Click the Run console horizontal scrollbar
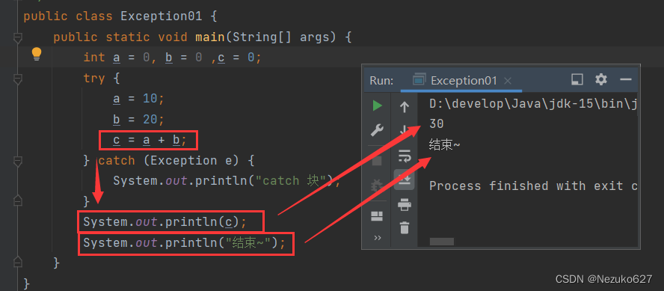664x291 pixels. click(x=442, y=242)
